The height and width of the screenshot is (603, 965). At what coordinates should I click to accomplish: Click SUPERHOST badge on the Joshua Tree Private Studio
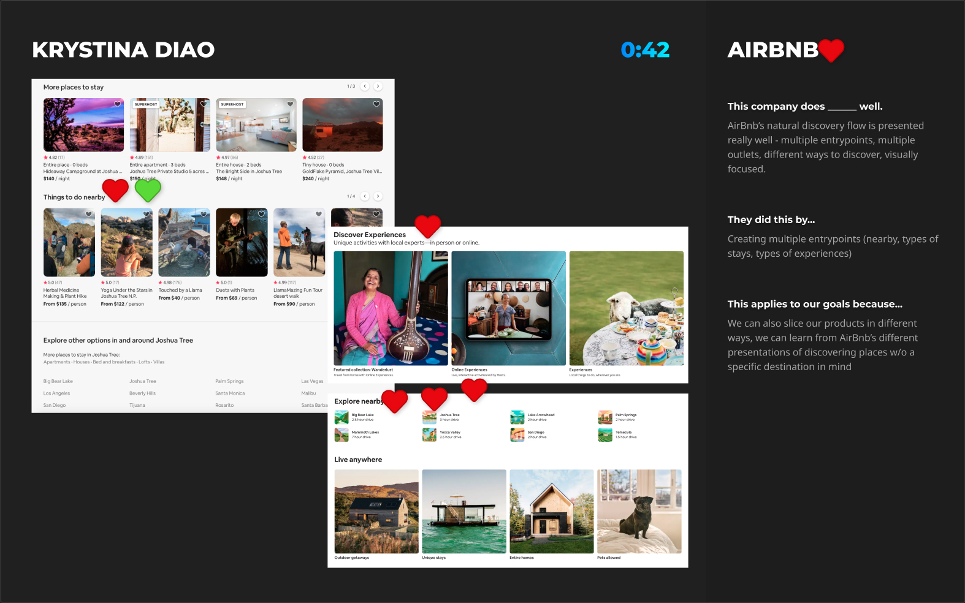[x=146, y=104]
